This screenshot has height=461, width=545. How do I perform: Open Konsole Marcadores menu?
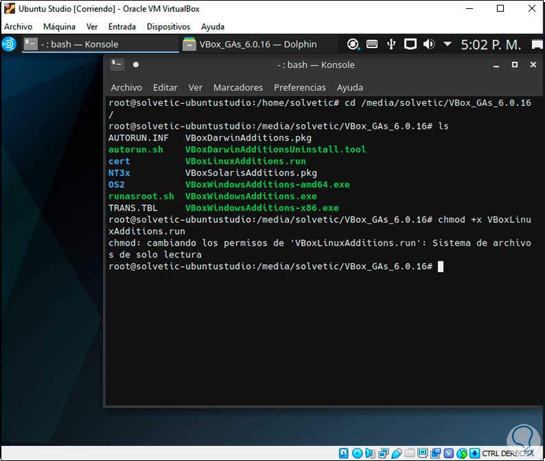tap(238, 87)
